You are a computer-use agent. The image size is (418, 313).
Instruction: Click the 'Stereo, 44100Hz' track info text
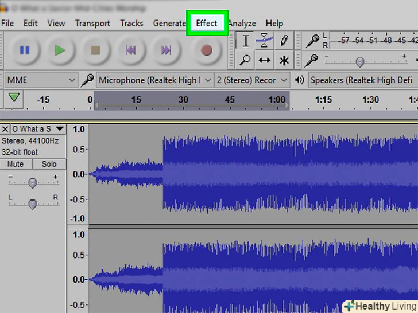(x=30, y=141)
